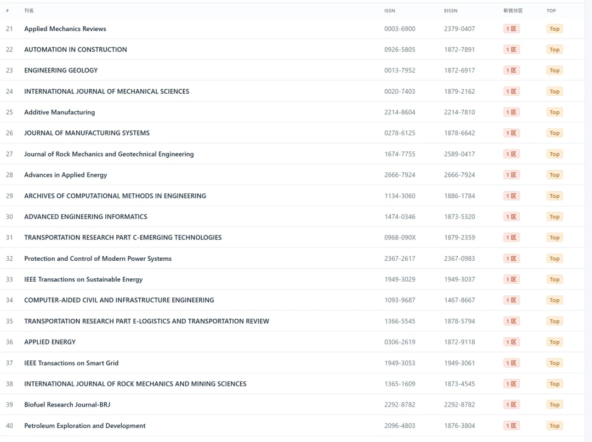
Task: Click EISSN 2379-0407 cell
Action: 459,28
